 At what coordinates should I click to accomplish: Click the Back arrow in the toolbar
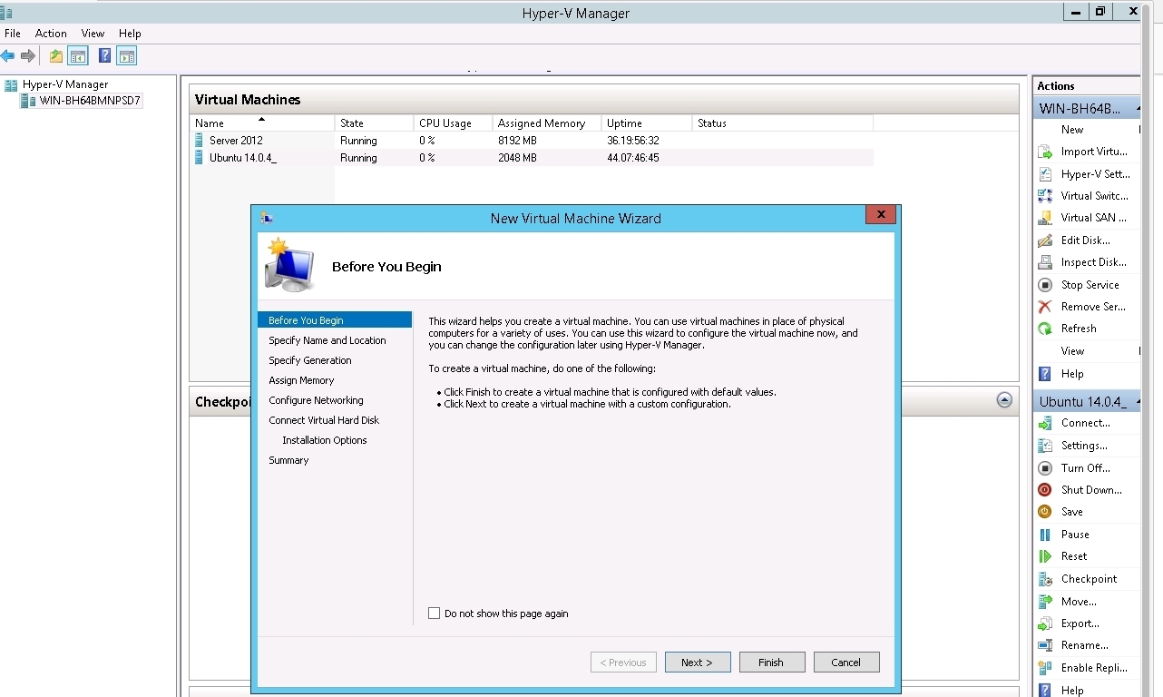[7, 56]
